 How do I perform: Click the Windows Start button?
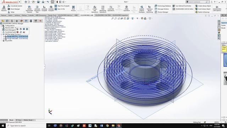[x=3, y=126]
